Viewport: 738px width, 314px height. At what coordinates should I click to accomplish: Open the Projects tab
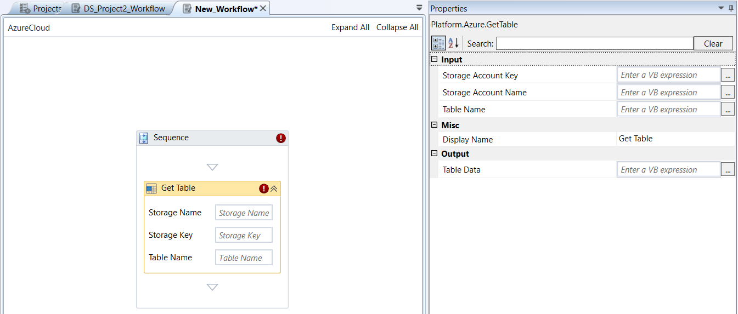(x=41, y=8)
